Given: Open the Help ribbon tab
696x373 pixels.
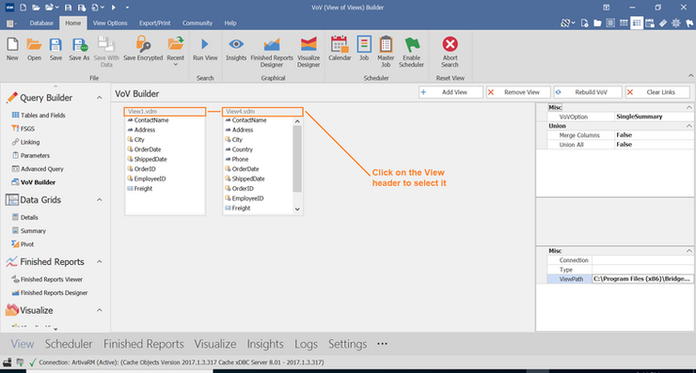Looking at the screenshot, I should point(229,23).
